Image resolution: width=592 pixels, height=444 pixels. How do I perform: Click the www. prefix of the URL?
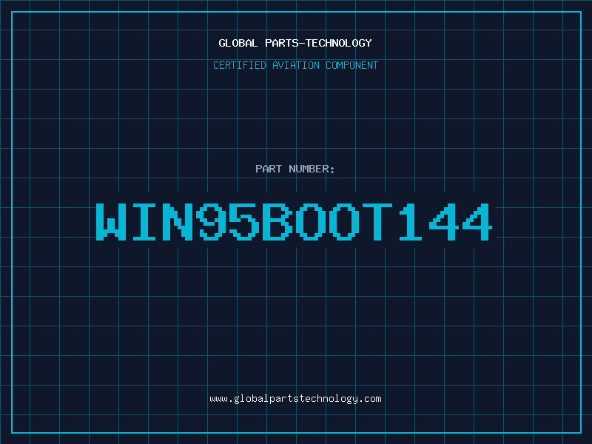click(x=221, y=399)
